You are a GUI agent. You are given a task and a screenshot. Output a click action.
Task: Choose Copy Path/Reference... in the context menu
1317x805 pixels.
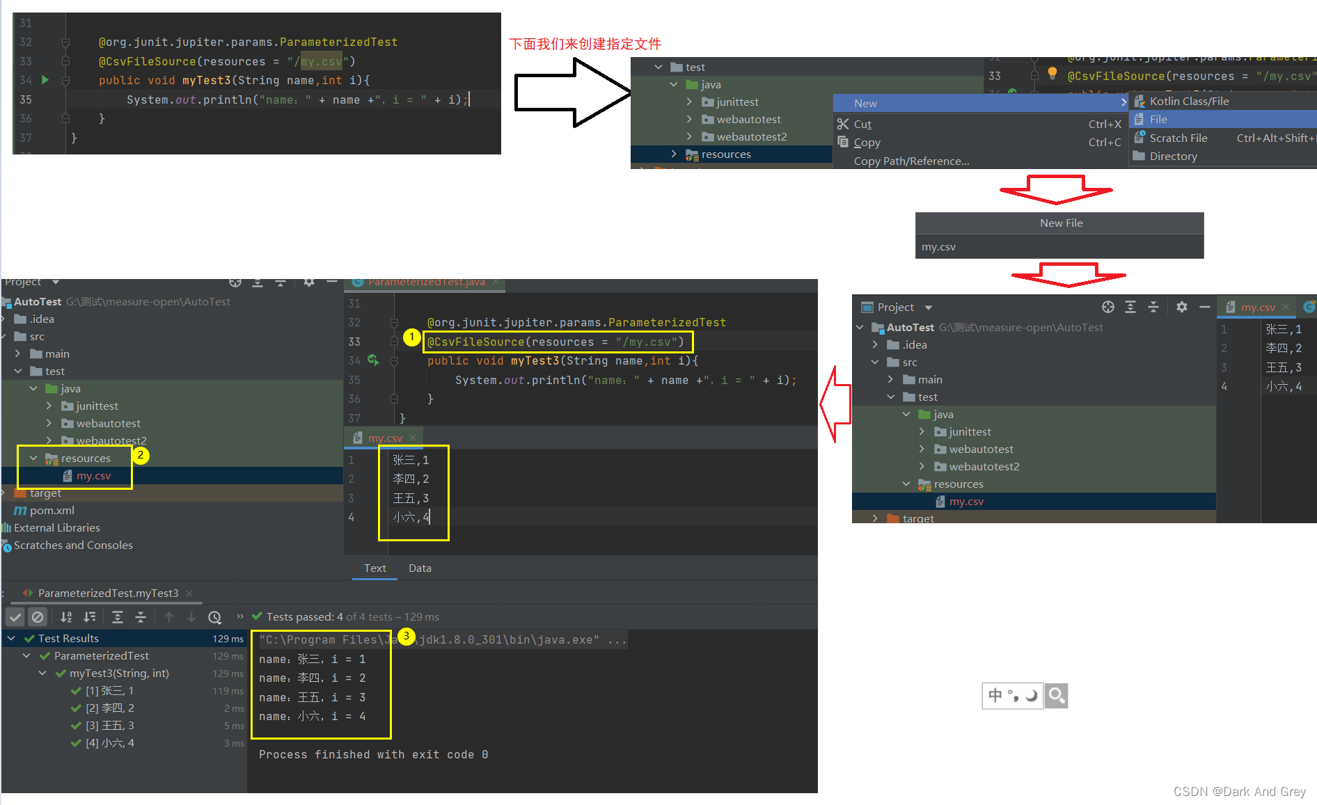click(x=980, y=161)
